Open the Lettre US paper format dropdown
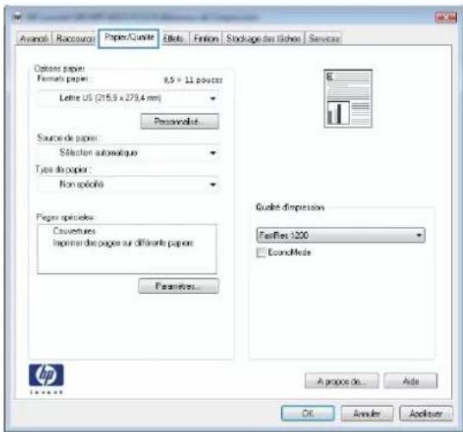 (x=128, y=98)
